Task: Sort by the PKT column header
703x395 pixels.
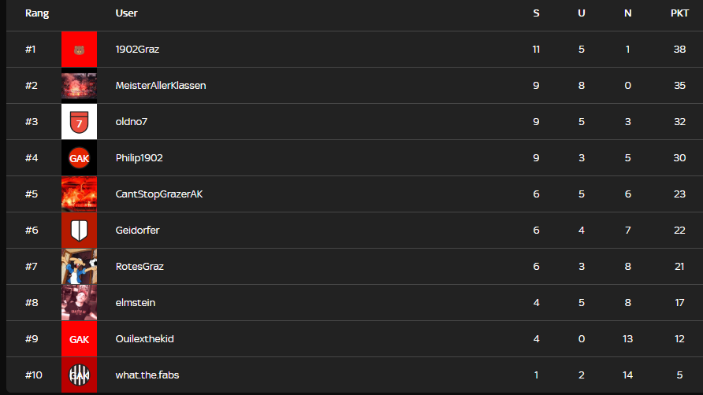Action: 679,13
